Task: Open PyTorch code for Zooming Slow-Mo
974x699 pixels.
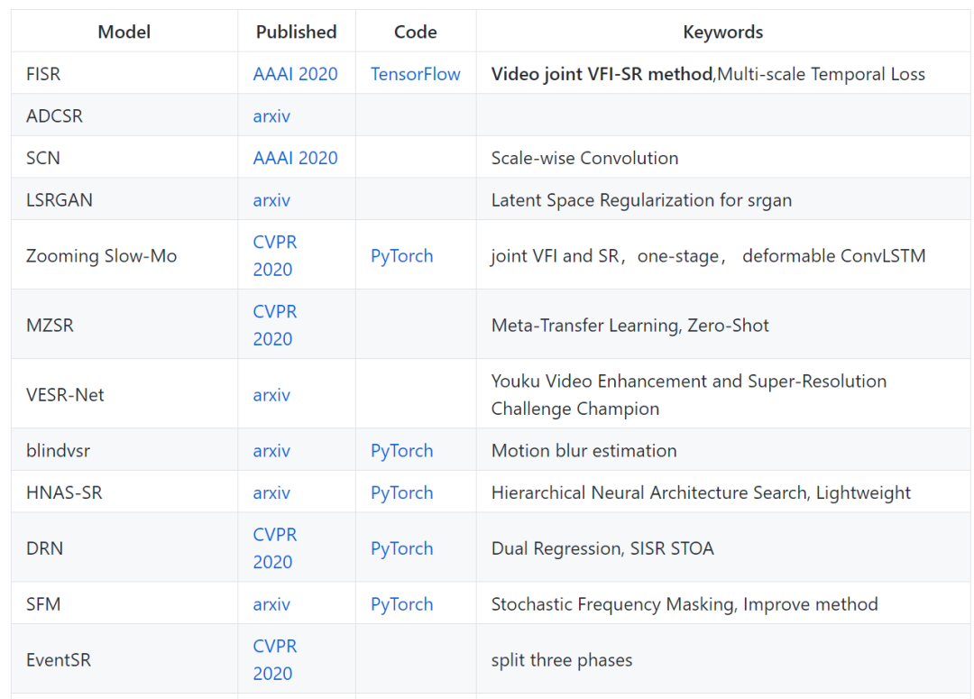Action: click(401, 256)
